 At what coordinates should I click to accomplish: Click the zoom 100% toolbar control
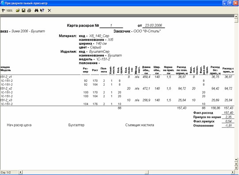click(x=7, y=11)
